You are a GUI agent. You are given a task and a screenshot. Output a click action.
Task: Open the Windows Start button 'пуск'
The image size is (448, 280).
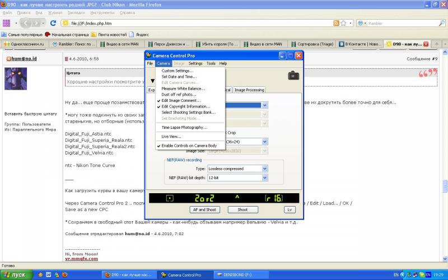pyautogui.click(x=16, y=275)
